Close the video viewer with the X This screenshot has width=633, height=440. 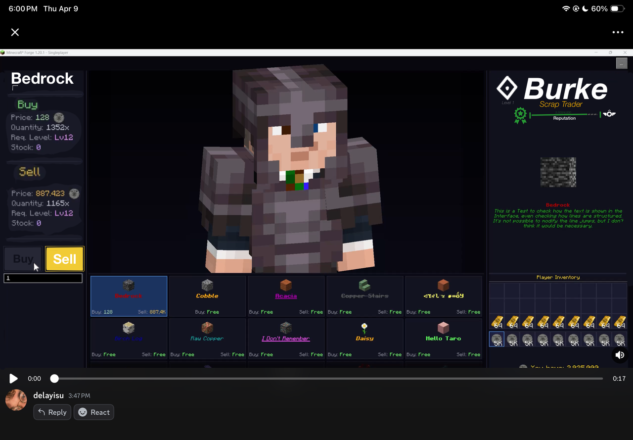(15, 32)
